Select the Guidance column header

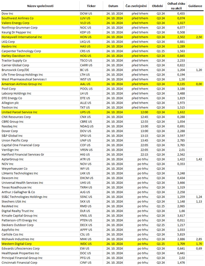(195, 6)
